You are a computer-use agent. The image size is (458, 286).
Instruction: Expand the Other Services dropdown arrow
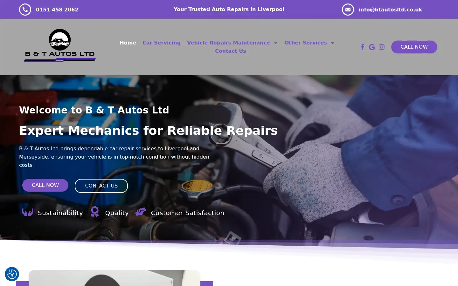[x=333, y=43]
